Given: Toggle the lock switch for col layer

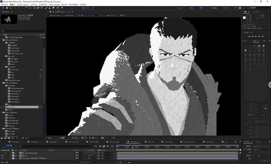Looking at the screenshot, I should (x=8, y=156).
